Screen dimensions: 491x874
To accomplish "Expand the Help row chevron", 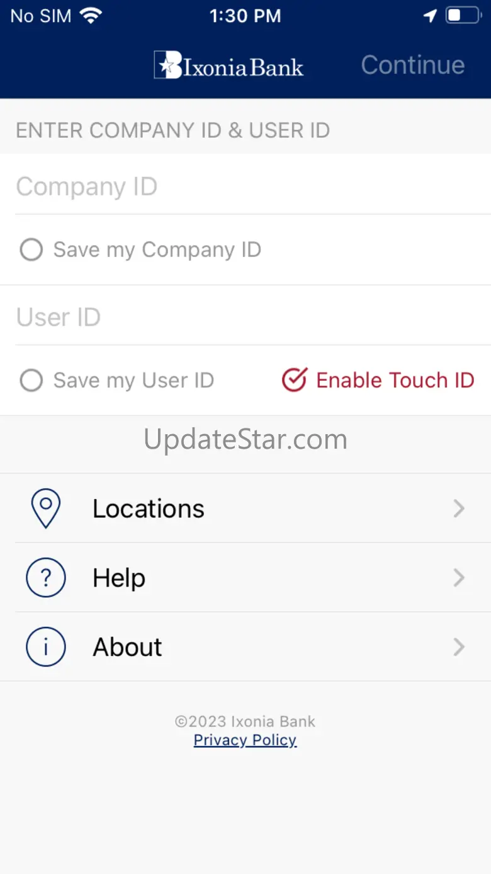I will point(459,577).
